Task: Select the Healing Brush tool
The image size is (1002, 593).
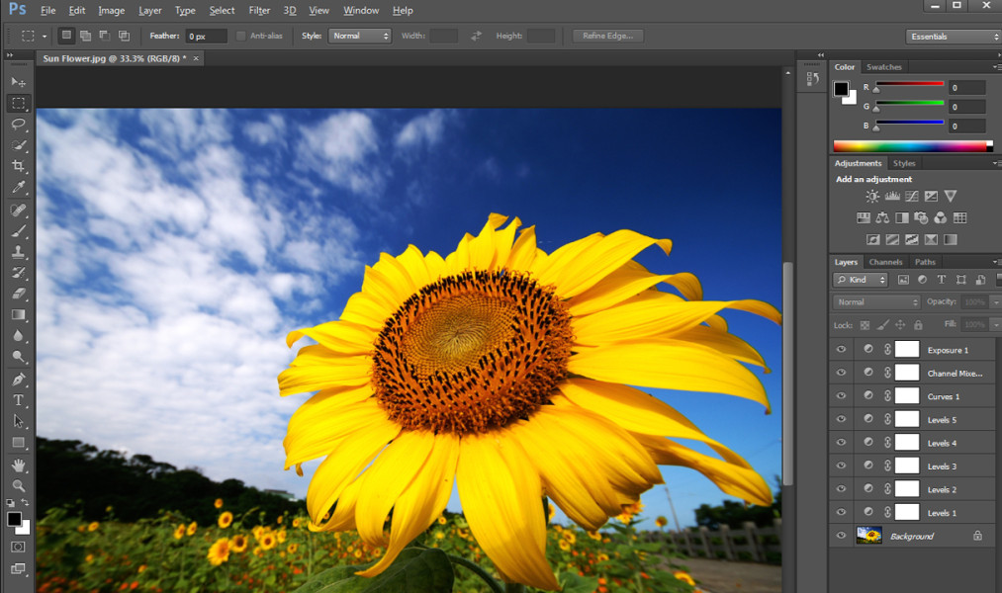Action: 18,210
